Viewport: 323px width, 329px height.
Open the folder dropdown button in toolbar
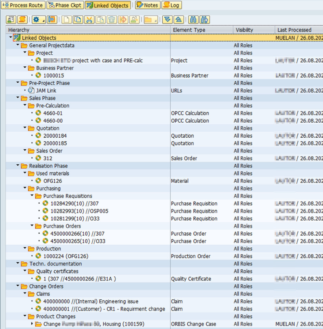pos(150,19)
